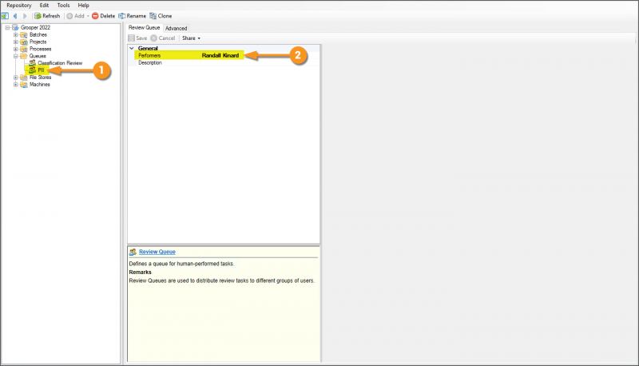
Task: Select the Performers property label
Action: pyautogui.click(x=149, y=55)
